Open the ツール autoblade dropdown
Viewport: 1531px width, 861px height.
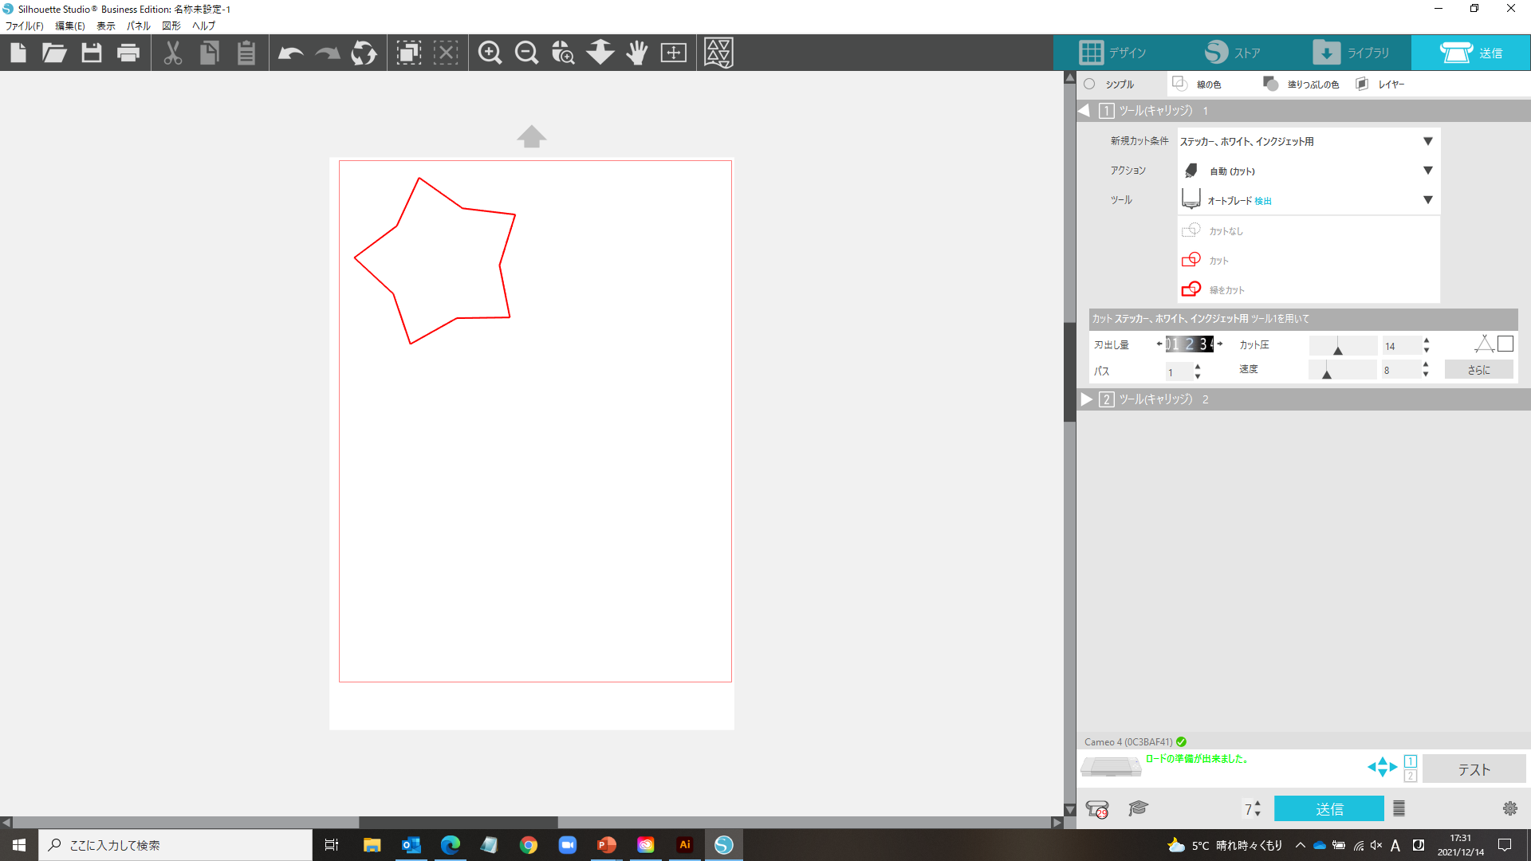[1309, 200]
